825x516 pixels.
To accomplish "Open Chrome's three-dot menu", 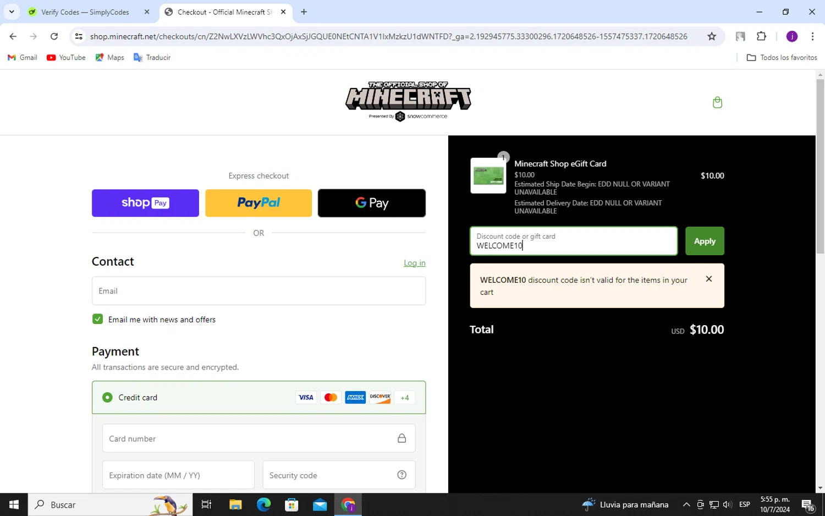I will click(x=812, y=36).
